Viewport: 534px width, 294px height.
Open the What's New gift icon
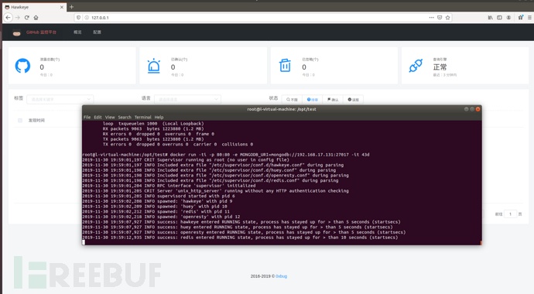tap(521, 17)
